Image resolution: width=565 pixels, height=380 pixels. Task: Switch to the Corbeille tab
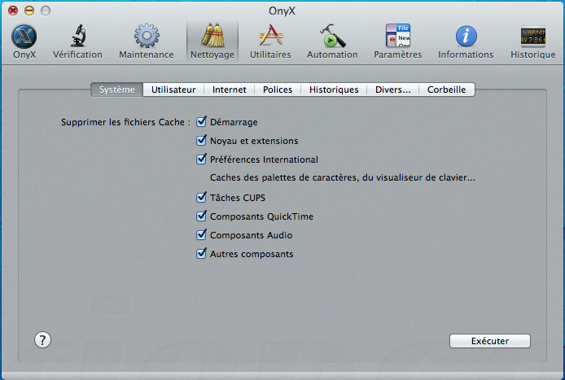pyautogui.click(x=446, y=90)
